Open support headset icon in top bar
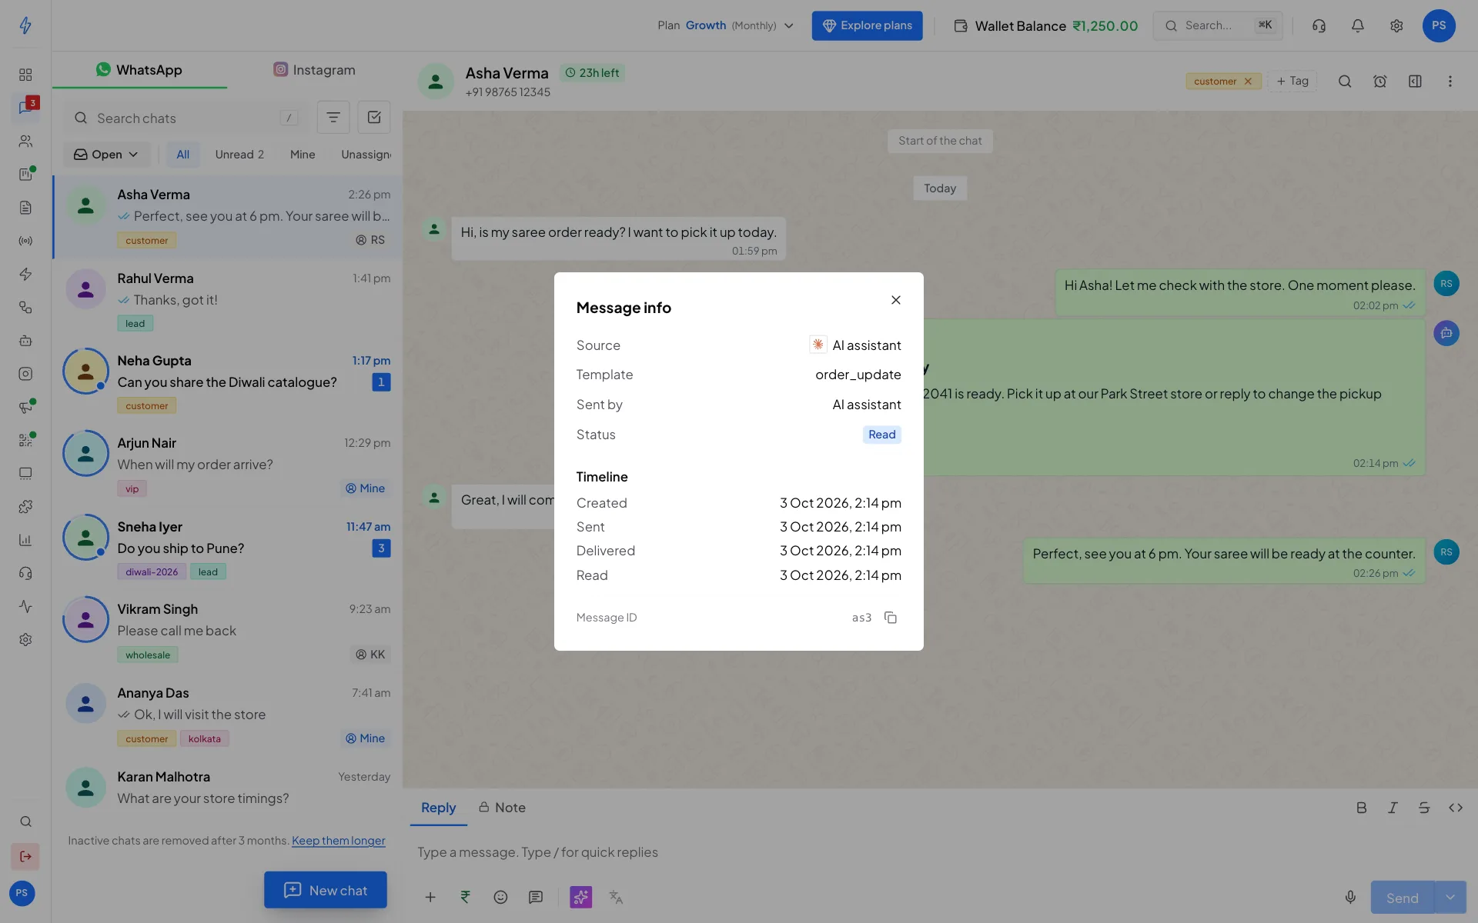 (1319, 26)
